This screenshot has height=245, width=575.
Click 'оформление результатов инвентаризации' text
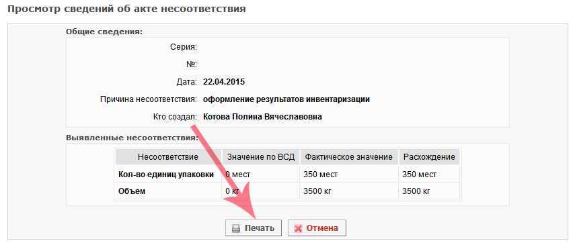pos(286,99)
